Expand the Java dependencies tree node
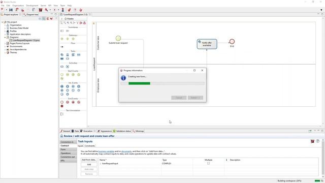 [5, 50]
